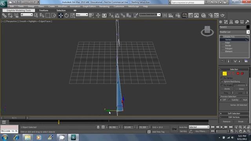This screenshot has width=251, height=141.
Task: Open the selection filter All dropdown
Action: point(27,14)
